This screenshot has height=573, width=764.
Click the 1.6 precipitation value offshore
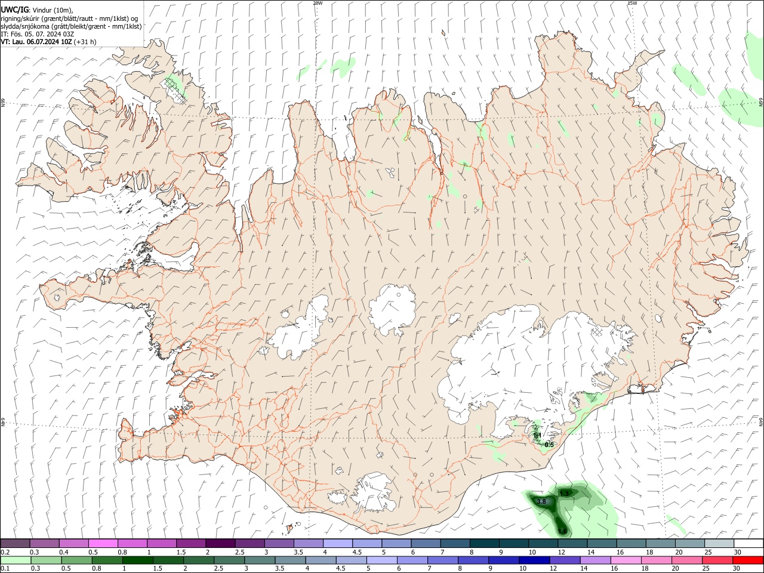pyautogui.click(x=562, y=531)
